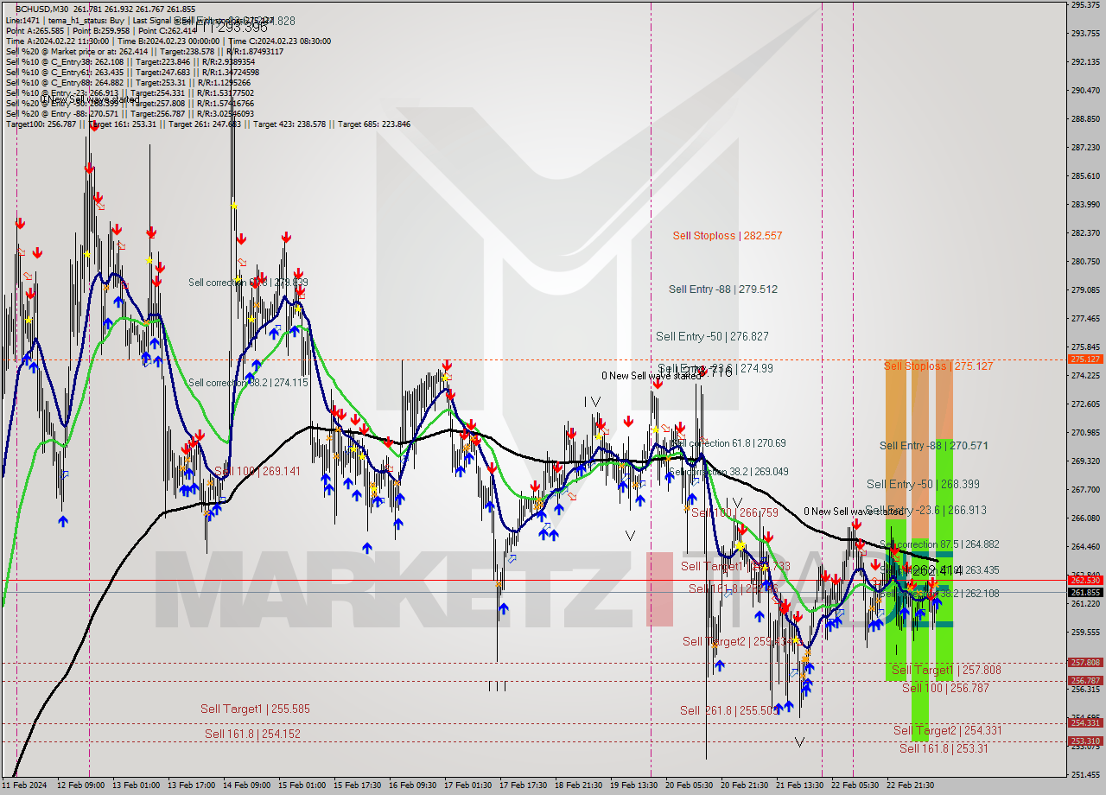
Task: Click the 253.310 price tag on axis
Action: tap(1085, 741)
